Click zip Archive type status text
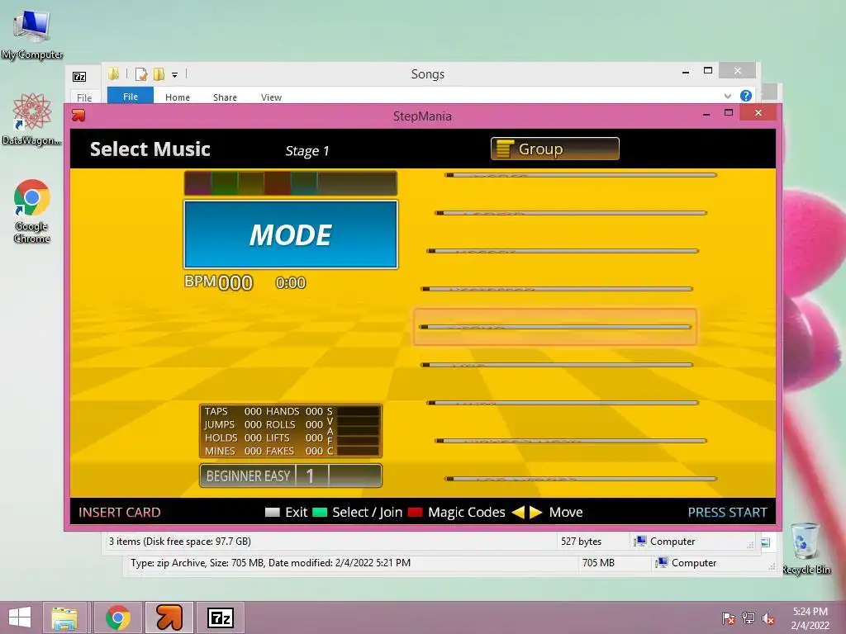Screen dimensions: 846x634 [270, 563]
